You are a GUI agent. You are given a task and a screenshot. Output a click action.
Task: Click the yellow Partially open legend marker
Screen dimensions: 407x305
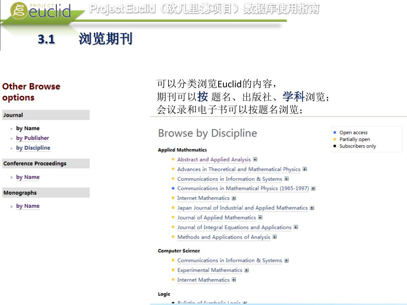[335, 139]
